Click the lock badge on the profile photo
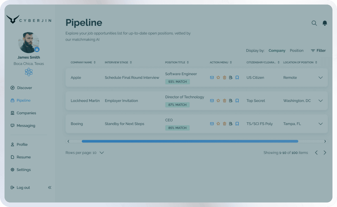 click(37, 50)
